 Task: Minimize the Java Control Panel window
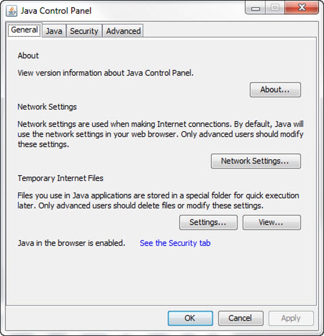click(255, 8)
